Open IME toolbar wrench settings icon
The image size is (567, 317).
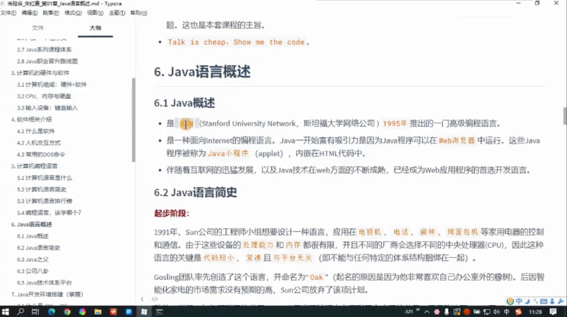[x=561, y=301]
